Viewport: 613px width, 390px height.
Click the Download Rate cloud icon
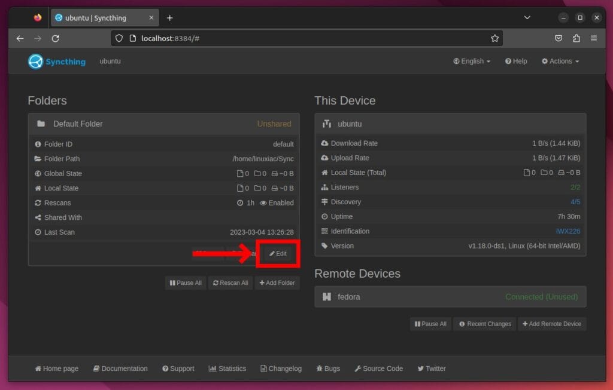coord(324,143)
